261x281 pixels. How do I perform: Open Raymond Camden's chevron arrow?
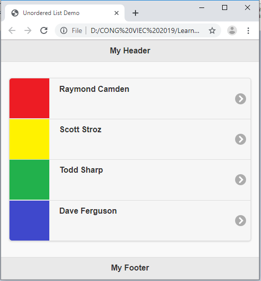pyautogui.click(x=241, y=99)
